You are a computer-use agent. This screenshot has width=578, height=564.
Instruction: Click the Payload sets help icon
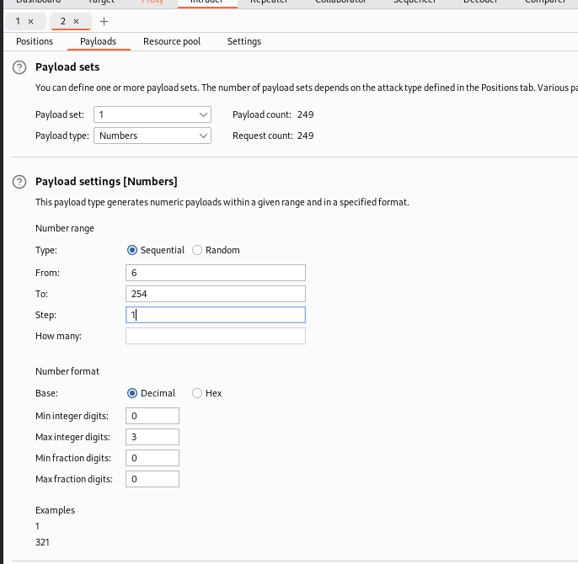(x=19, y=67)
